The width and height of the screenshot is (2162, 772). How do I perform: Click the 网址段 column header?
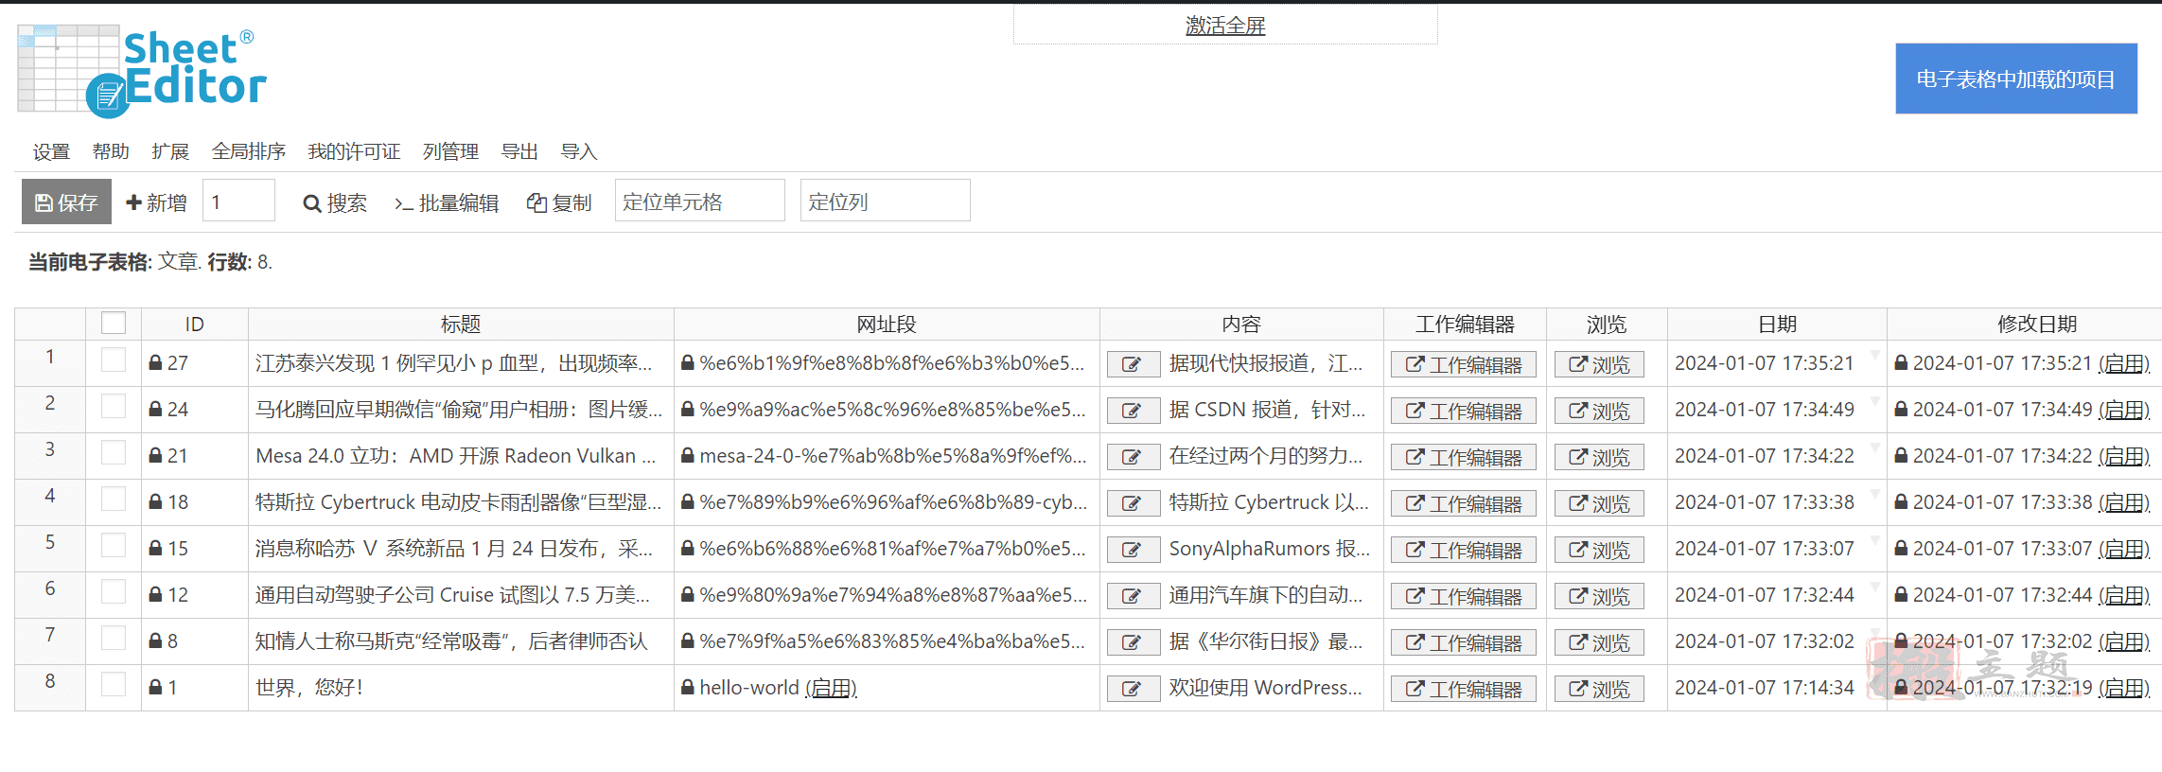887,324
